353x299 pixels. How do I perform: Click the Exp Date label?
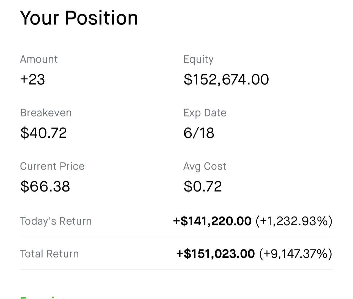click(205, 113)
